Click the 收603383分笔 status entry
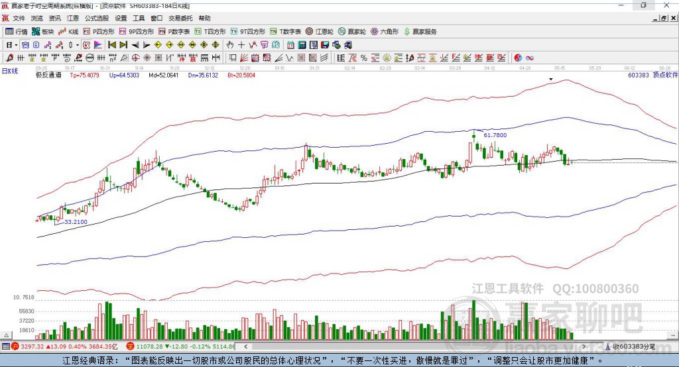The height and width of the screenshot is (367, 679). (631, 346)
